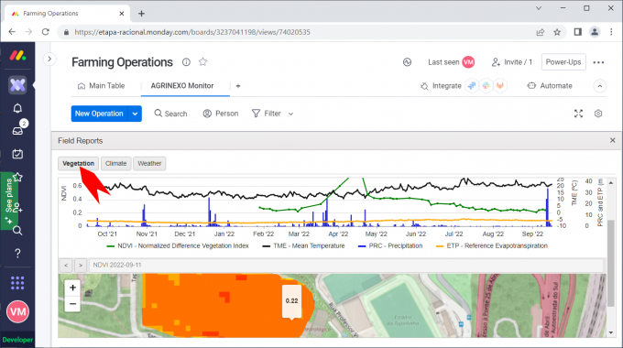The width and height of the screenshot is (623, 348).
Task: Toggle TME Mean Temperature legend entry
Action: [x=303, y=246]
